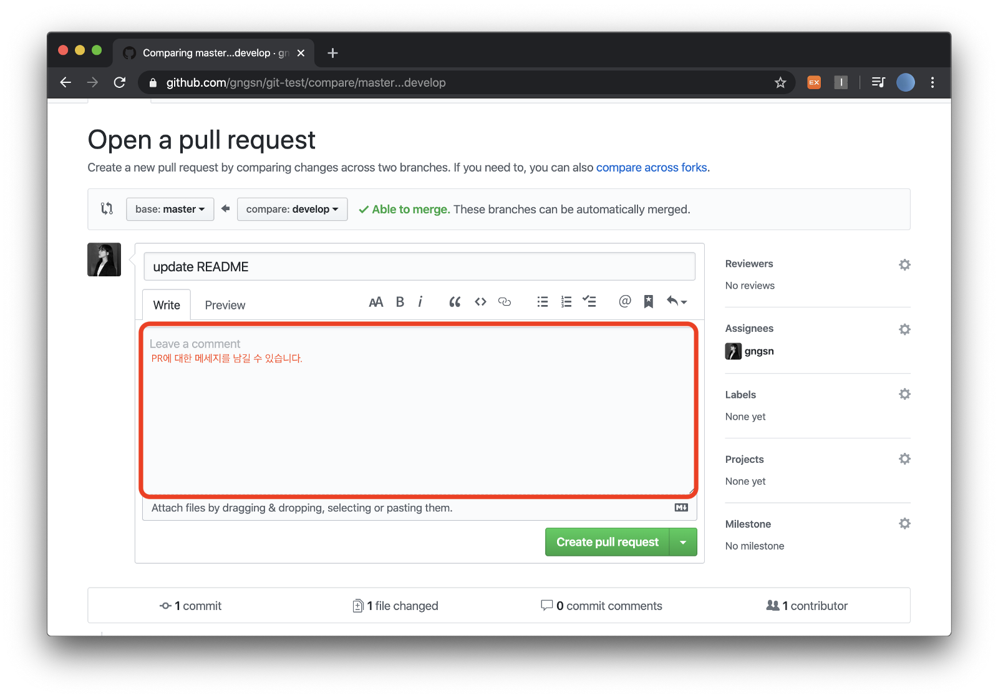
Task: Click the Projects heading
Action: coord(744,459)
